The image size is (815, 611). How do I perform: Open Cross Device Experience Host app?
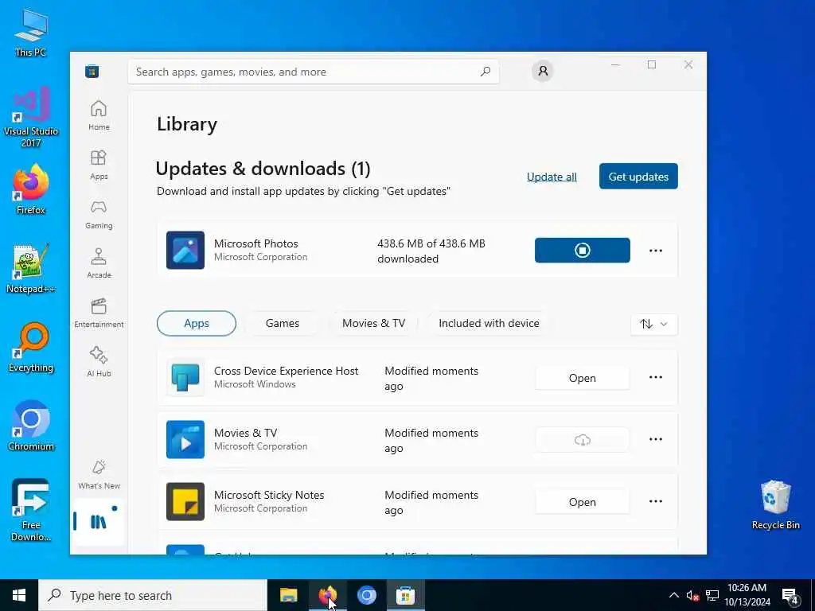point(582,378)
